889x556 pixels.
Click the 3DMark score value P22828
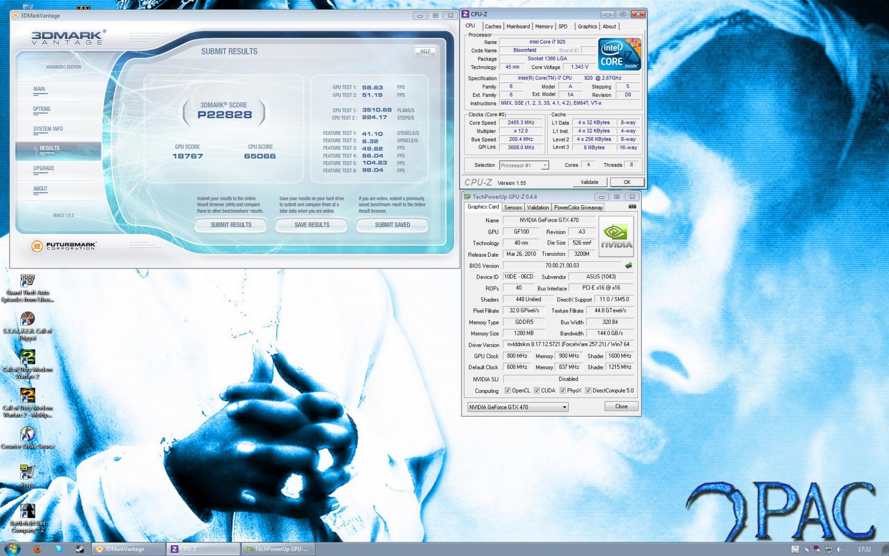(x=224, y=115)
